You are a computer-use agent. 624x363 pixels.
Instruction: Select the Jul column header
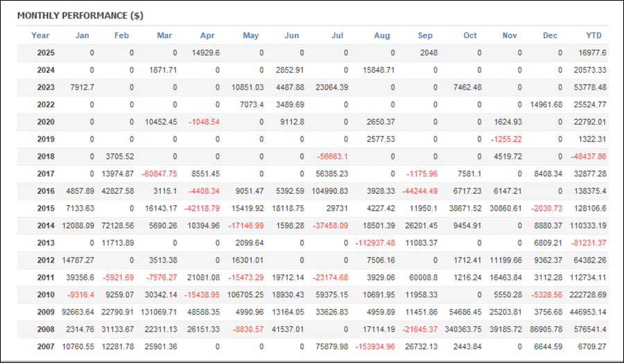click(x=338, y=35)
